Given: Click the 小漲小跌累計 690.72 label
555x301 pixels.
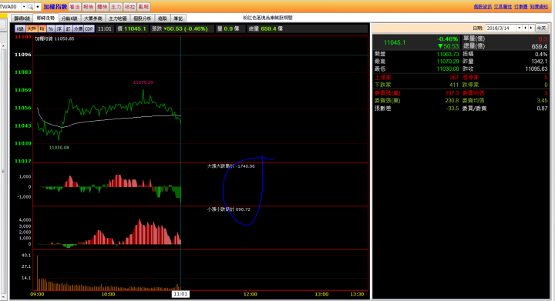Looking at the screenshot, I should (229, 209).
